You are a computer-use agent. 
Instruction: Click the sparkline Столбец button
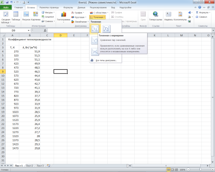pos(117,17)
